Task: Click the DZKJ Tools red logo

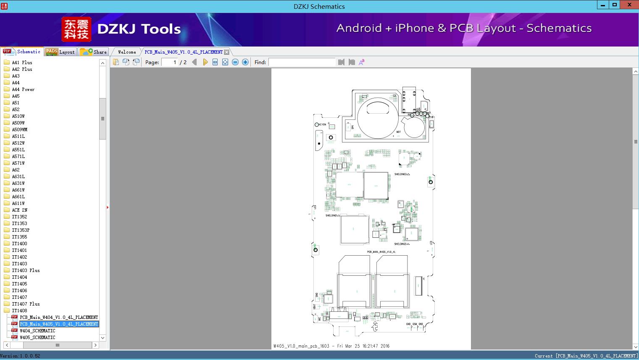Action: [76, 29]
